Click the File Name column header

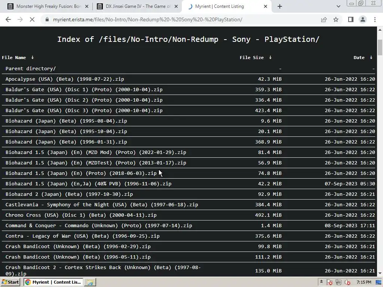[14, 58]
